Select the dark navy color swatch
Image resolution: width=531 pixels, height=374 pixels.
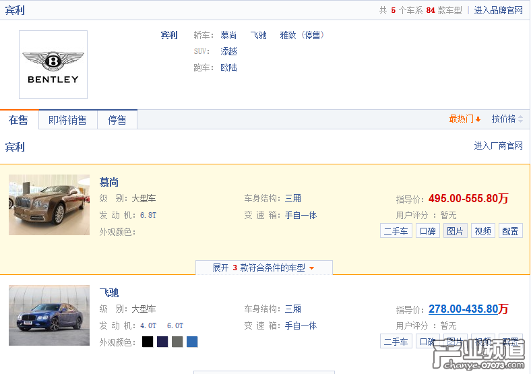point(162,342)
